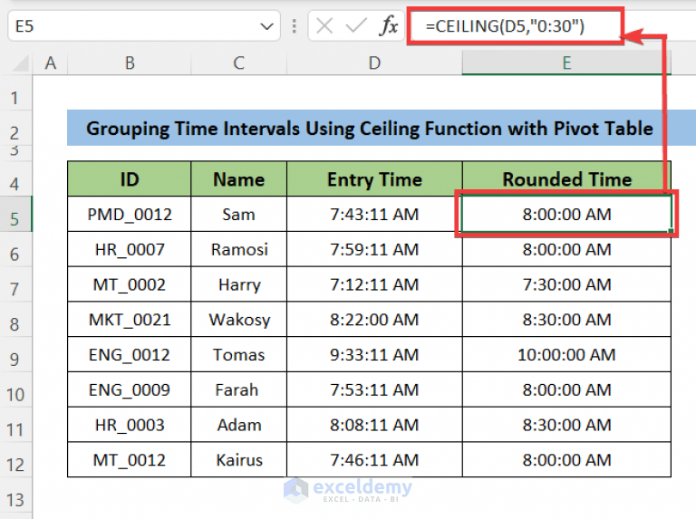The height and width of the screenshot is (519, 696).
Task: Select the name cell 'Farah'
Action: pyautogui.click(x=239, y=389)
